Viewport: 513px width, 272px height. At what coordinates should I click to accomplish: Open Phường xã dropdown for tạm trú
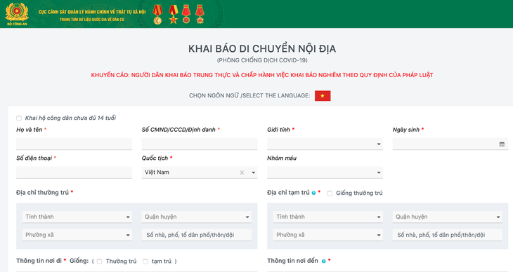coord(328,235)
